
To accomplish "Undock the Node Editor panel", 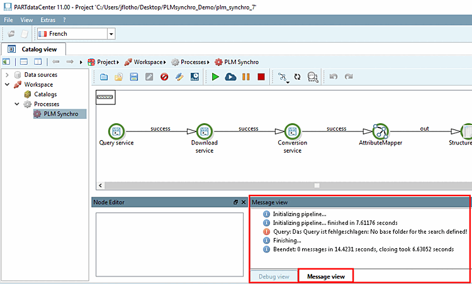I will coord(235,202).
